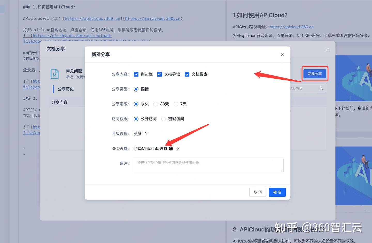Click the Markdown document file icon

pyautogui.click(x=55, y=74)
